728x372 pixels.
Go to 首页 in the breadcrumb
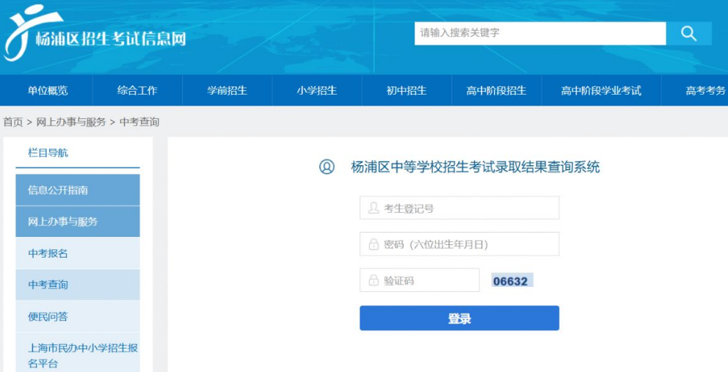(x=13, y=122)
